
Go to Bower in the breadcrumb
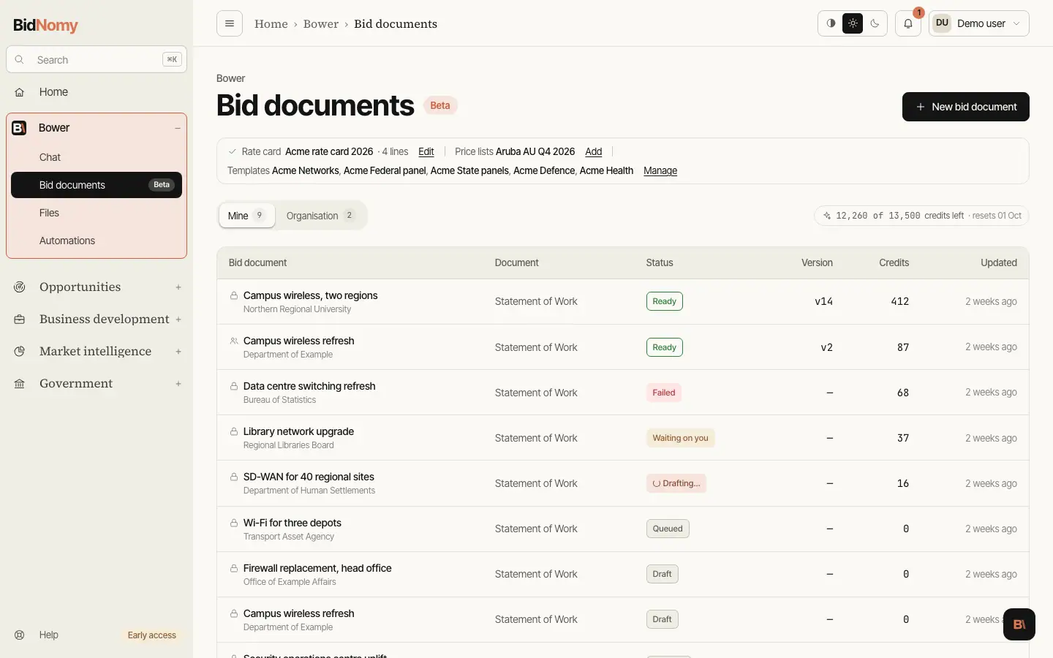tap(321, 23)
